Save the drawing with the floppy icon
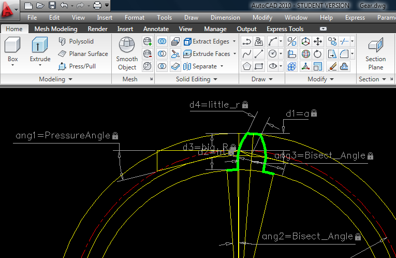Screen dimensions: 396x258 click(x=52, y=5)
